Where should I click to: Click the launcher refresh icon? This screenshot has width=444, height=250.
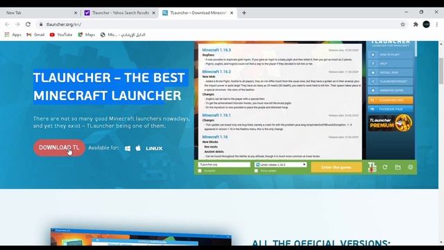tap(385, 167)
